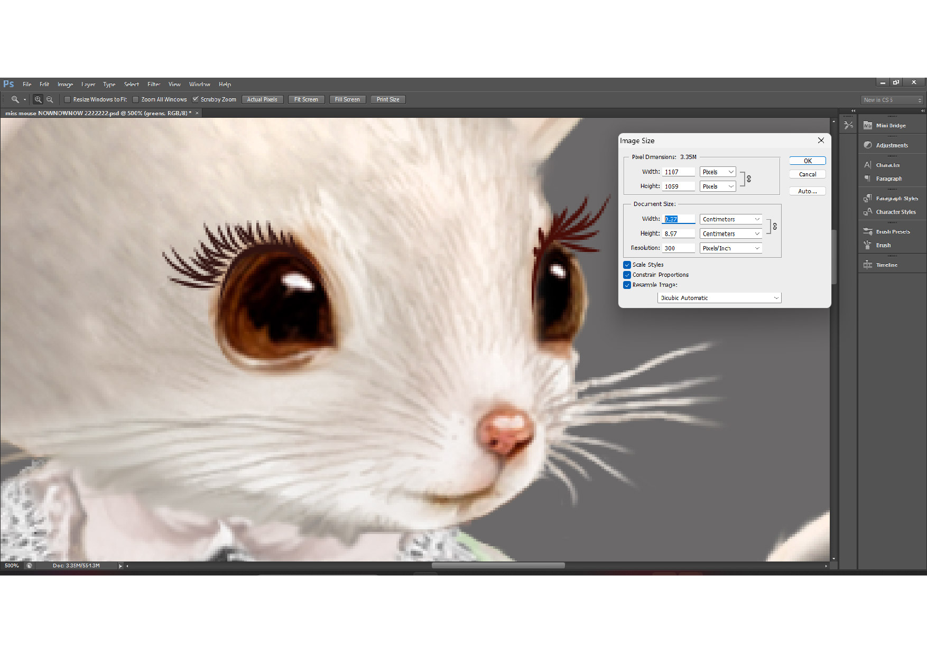Click the Resolution field 300

pyautogui.click(x=679, y=248)
